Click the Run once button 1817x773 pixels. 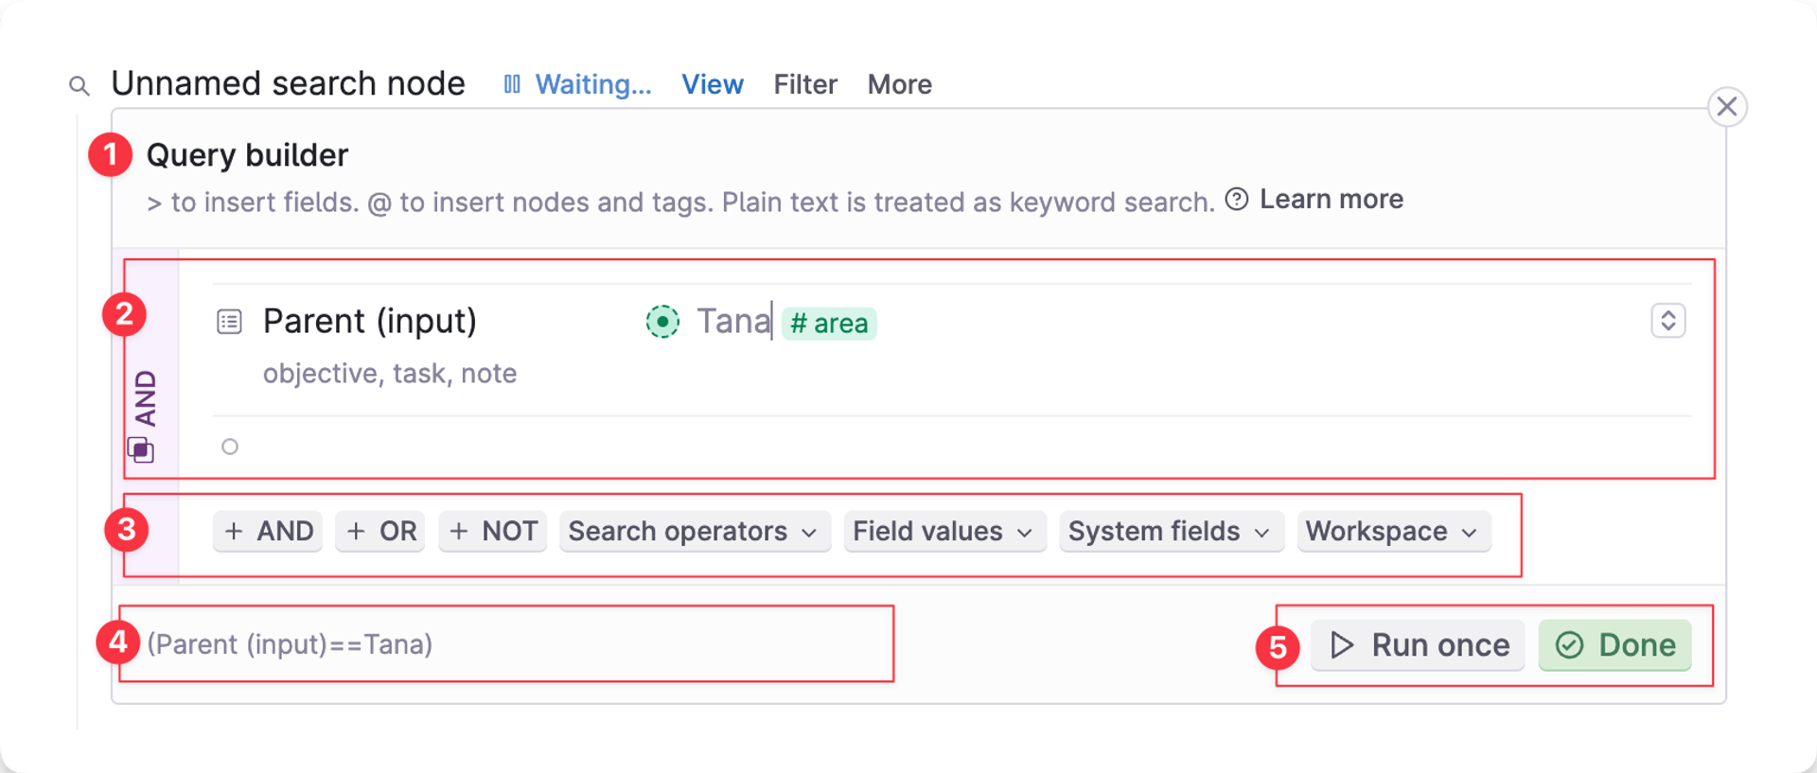pos(1417,645)
